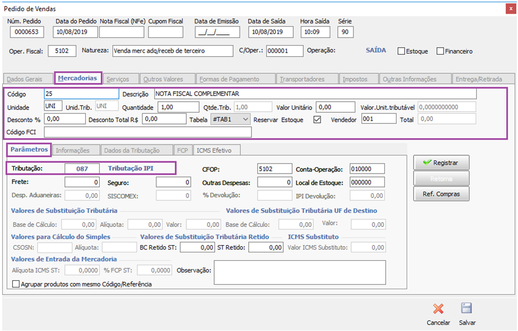
Task: Enable the Estoque checkbox
Action: tap(401, 51)
